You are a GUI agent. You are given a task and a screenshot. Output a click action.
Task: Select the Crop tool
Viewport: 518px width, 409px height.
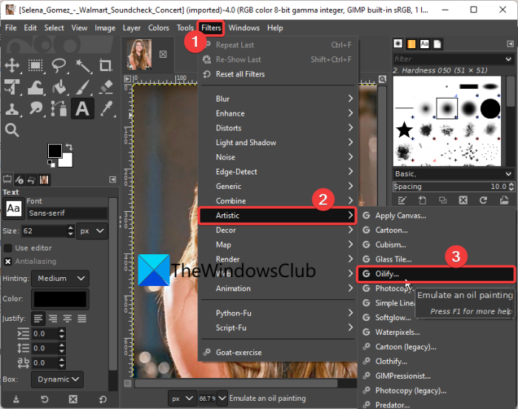[106, 65]
